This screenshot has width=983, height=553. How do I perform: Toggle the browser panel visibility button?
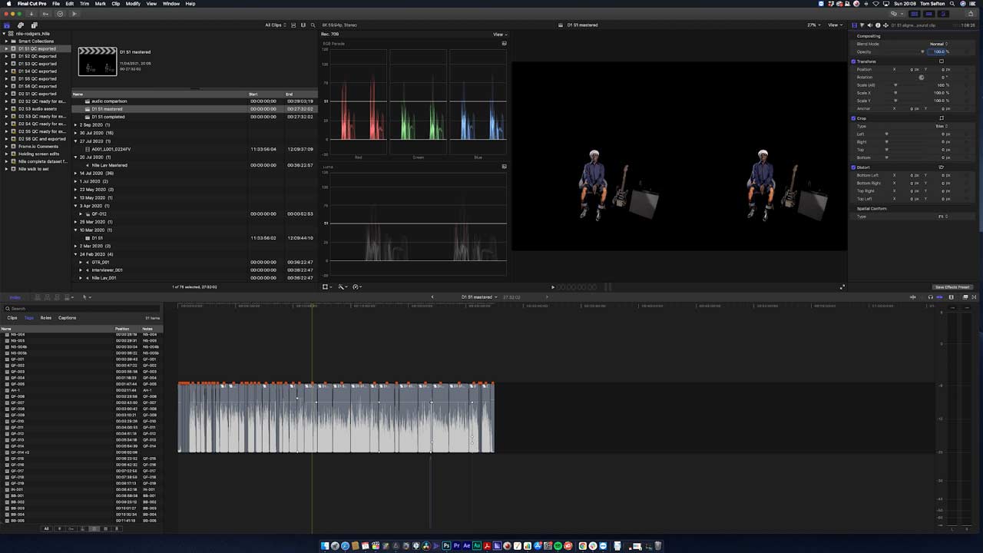915,14
